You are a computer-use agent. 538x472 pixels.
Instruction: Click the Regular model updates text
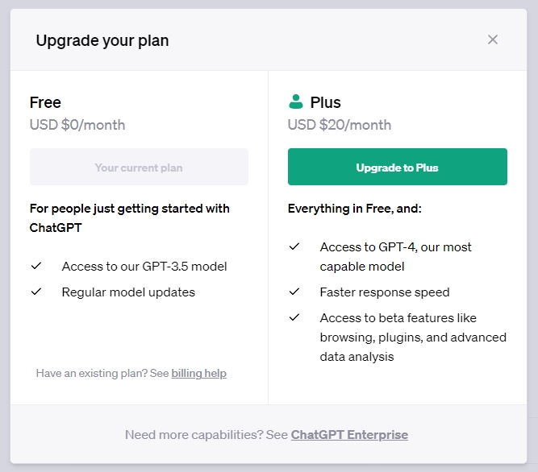click(x=128, y=292)
